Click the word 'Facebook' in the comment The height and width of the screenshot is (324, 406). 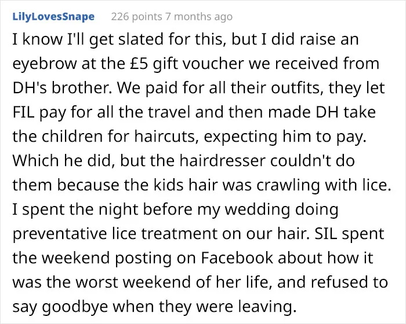(x=237, y=258)
